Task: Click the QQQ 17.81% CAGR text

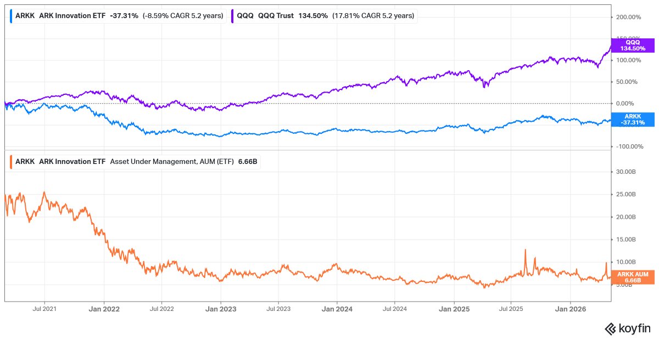Action: coord(373,16)
